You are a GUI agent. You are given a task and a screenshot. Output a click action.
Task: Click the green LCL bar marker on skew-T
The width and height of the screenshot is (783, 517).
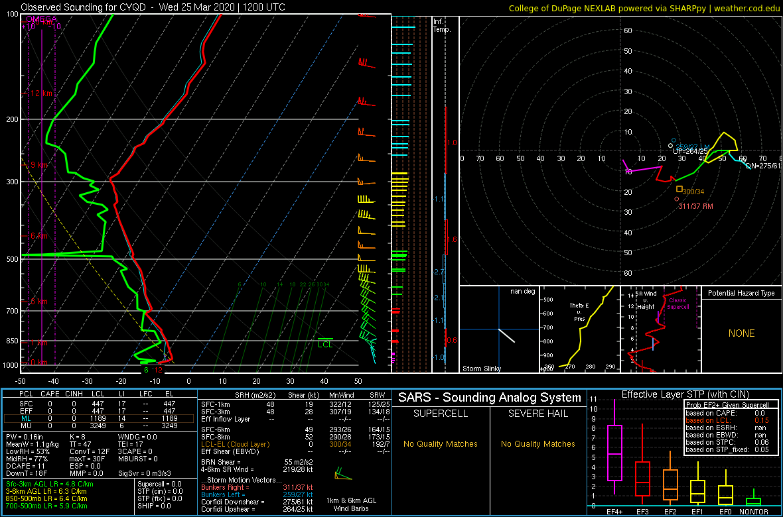click(x=325, y=339)
